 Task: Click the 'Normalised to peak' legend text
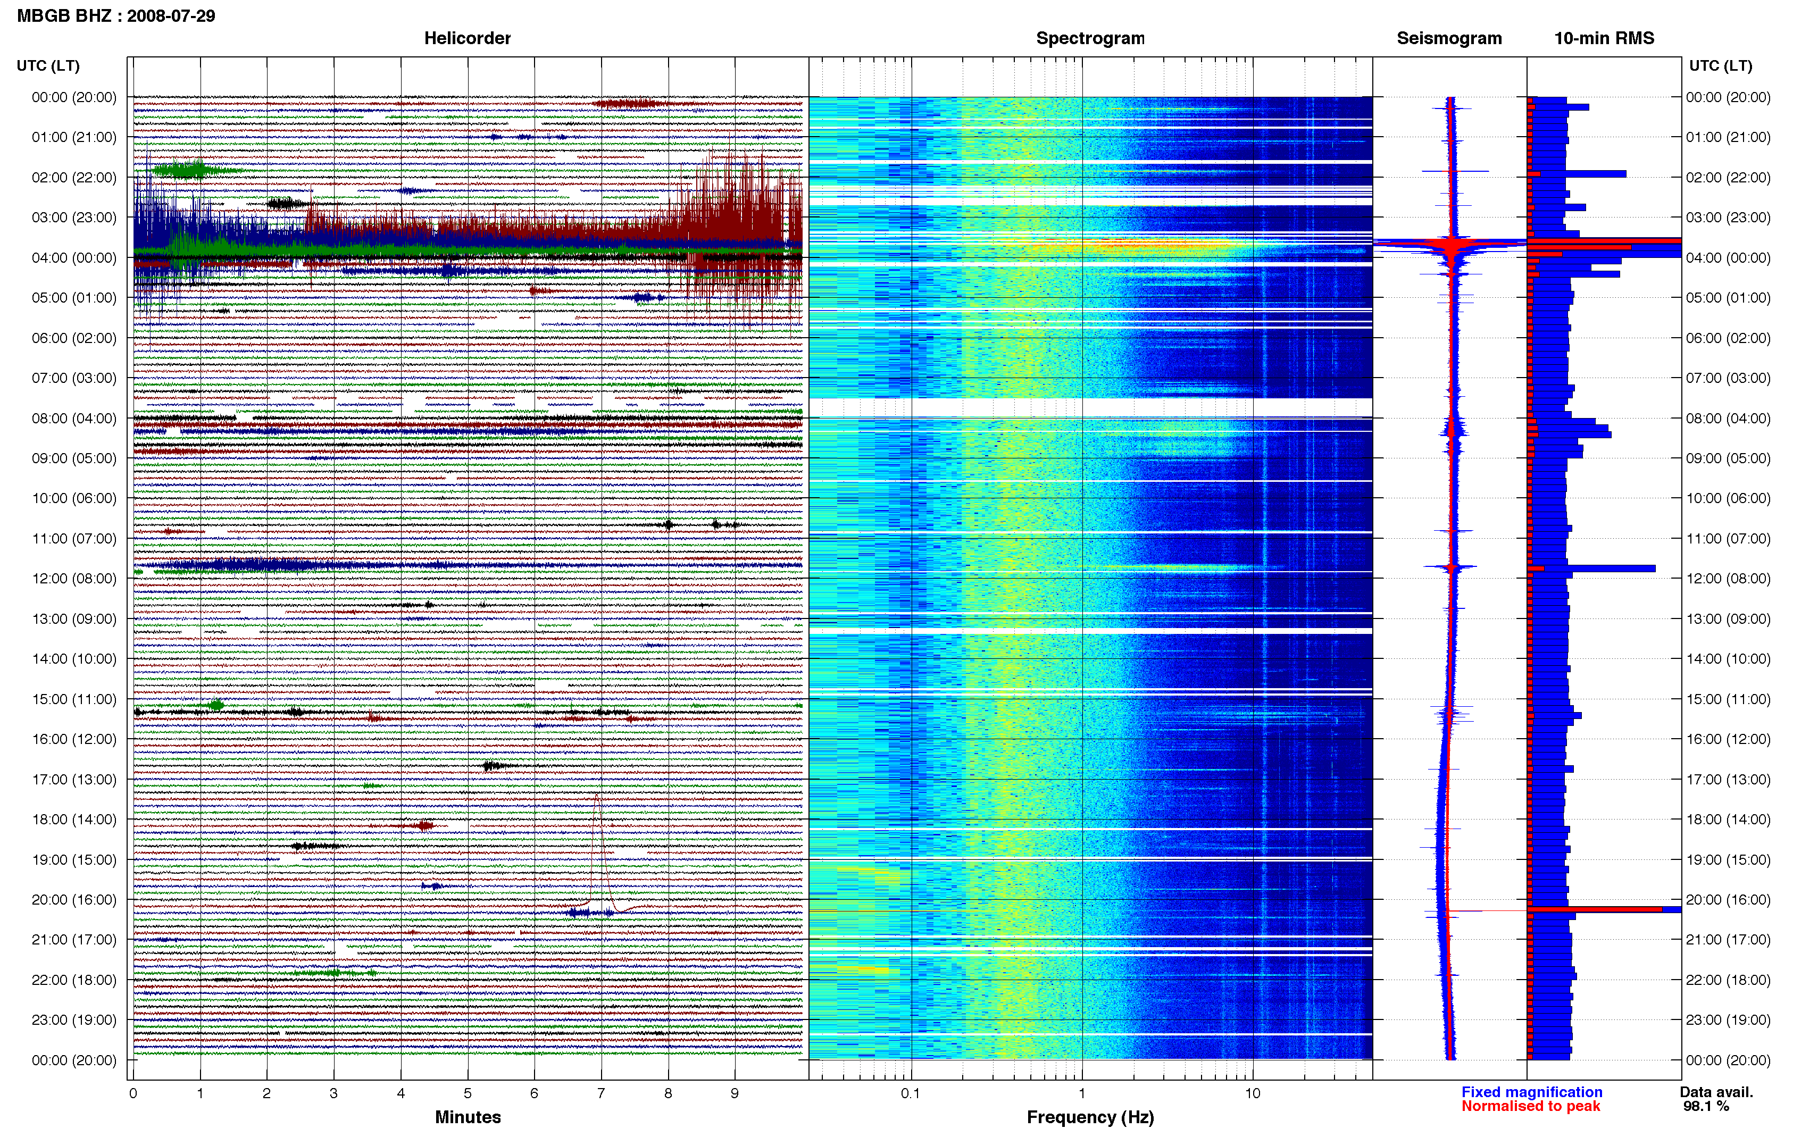[1531, 1106]
